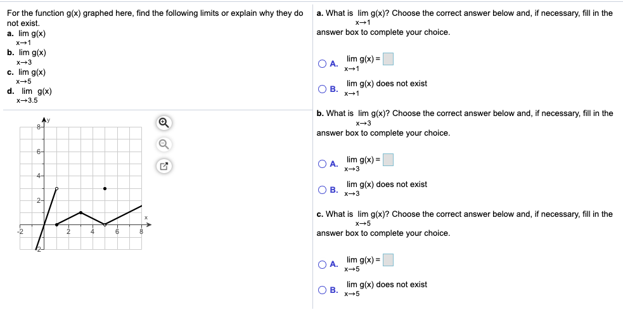The image size is (623, 317).
Task: Click the answer box for x→1 limit
Action: (x=388, y=59)
